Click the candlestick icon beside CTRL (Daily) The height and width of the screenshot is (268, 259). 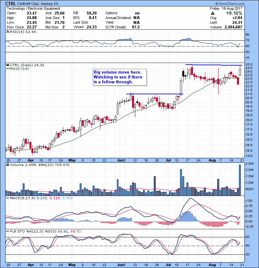7,65
